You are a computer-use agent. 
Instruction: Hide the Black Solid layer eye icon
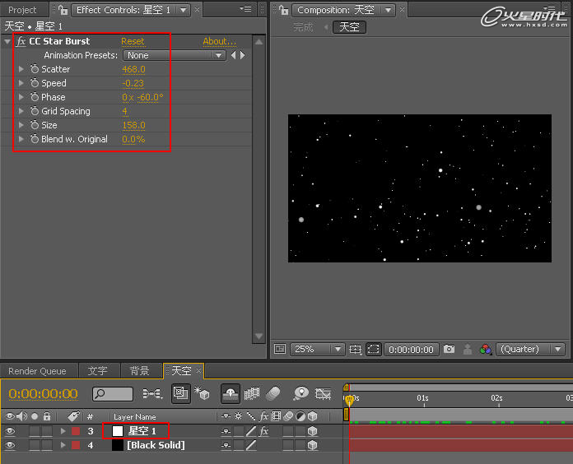click(x=10, y=445)
